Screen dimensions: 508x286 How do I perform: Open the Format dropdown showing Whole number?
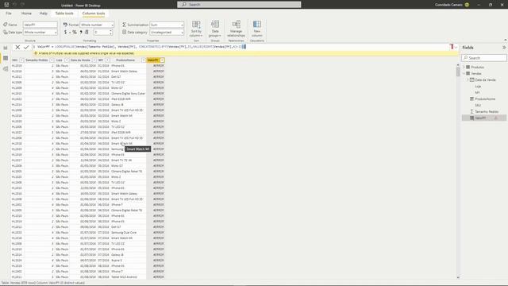pyautogui.click(x=97, y=25)
